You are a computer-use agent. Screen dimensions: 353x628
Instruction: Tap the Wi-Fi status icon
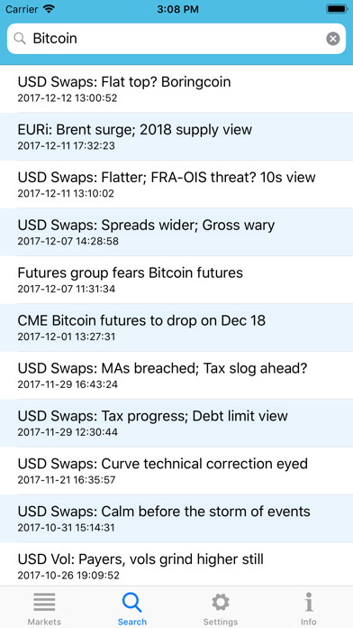(x=50, y=9)
